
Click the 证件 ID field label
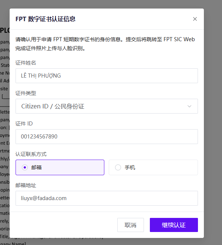[x=24, y=124]
